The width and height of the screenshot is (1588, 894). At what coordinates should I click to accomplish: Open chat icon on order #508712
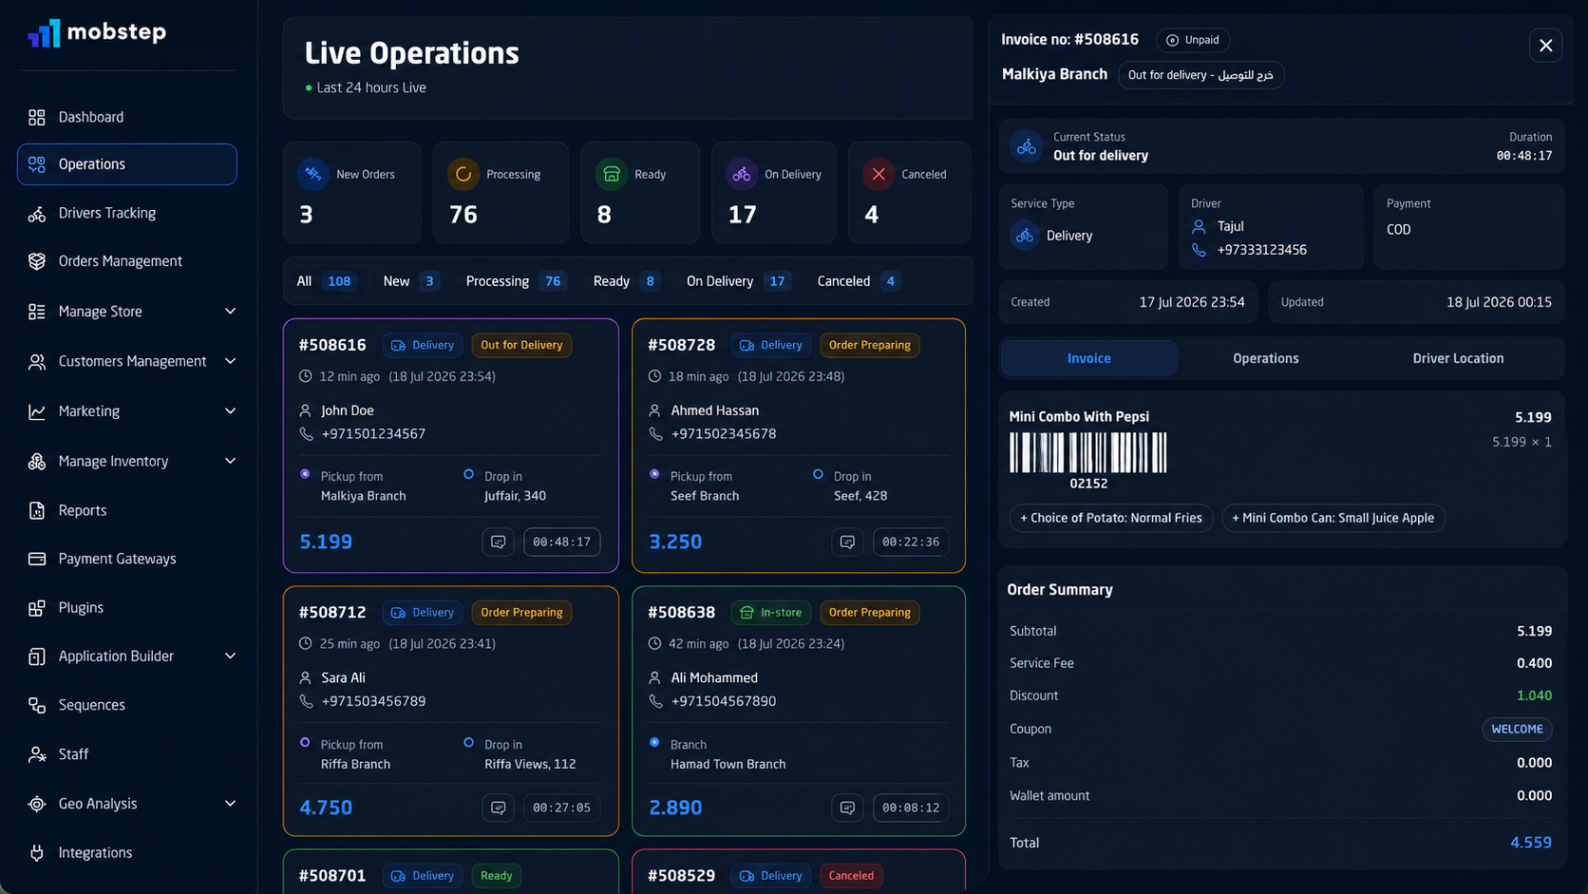[499, 808]
